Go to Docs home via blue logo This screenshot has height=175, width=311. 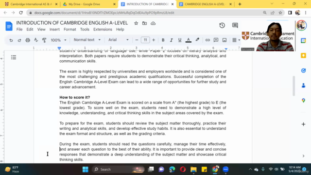9,26
